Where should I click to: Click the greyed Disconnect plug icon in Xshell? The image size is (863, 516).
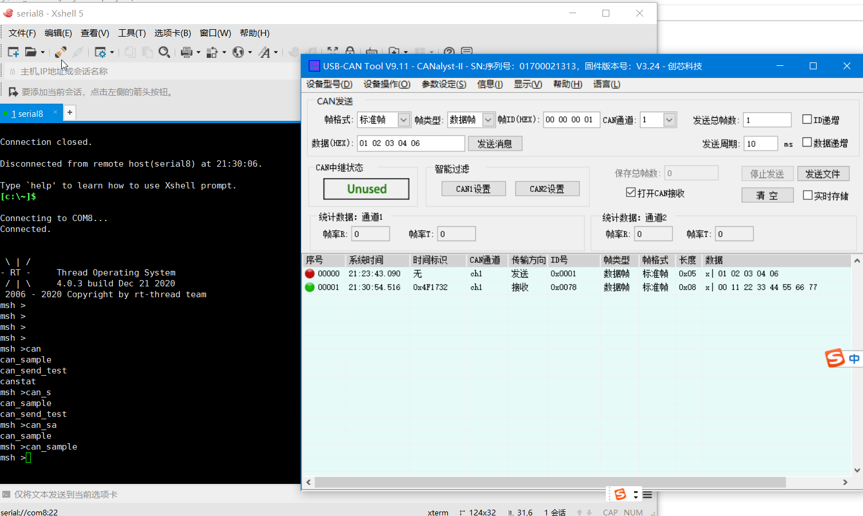point(78,52)
